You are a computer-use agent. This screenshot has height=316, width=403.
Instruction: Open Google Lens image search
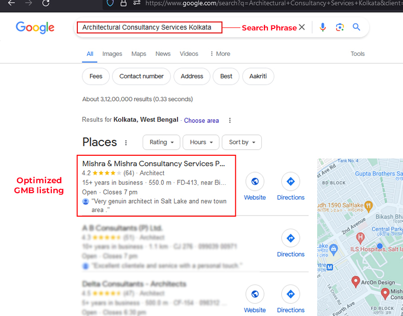point(340,27)
